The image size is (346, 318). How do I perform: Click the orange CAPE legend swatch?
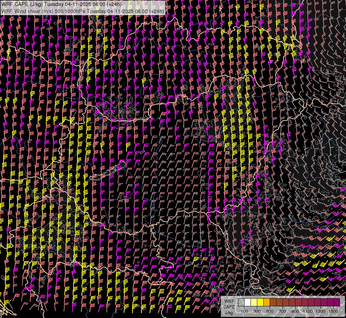(266, 302)
